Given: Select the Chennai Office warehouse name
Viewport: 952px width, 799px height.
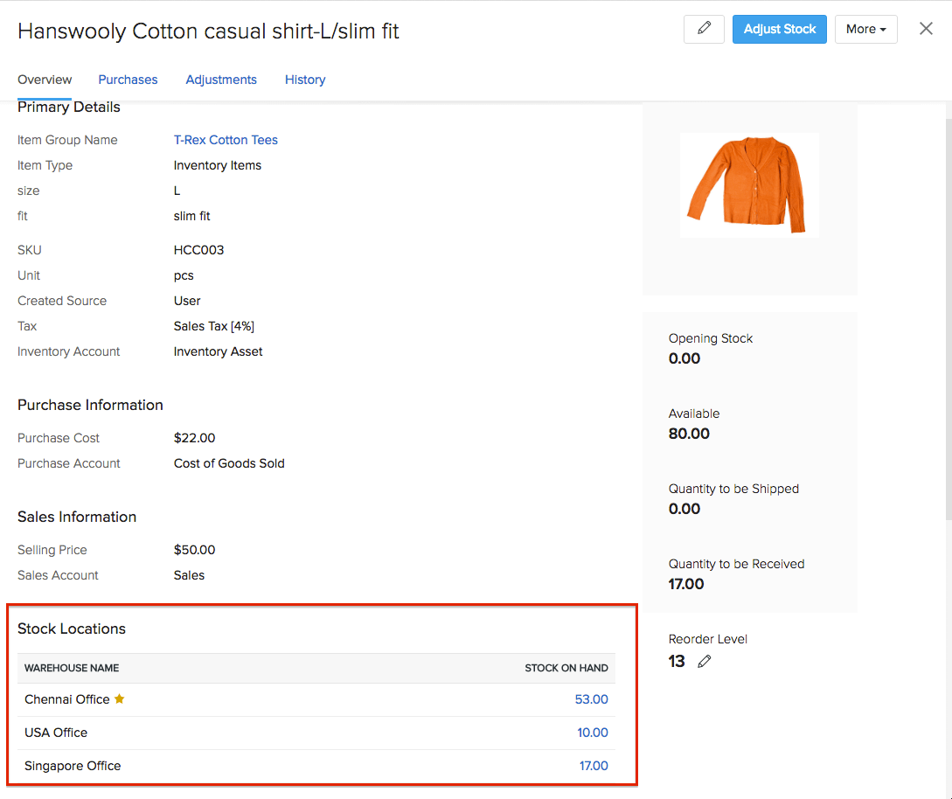Looking at the screenshot, I should tap(66, 699).
